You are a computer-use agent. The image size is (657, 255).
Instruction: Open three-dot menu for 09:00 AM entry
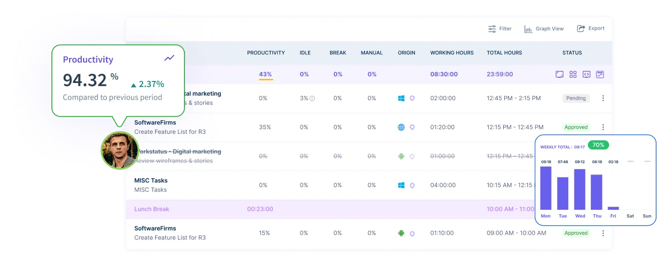tap(603, 233)
